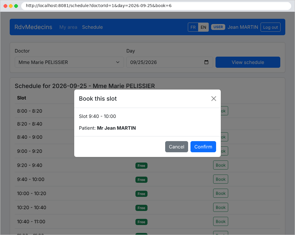Go to RdvMedecins home brand link

[33, 27]
